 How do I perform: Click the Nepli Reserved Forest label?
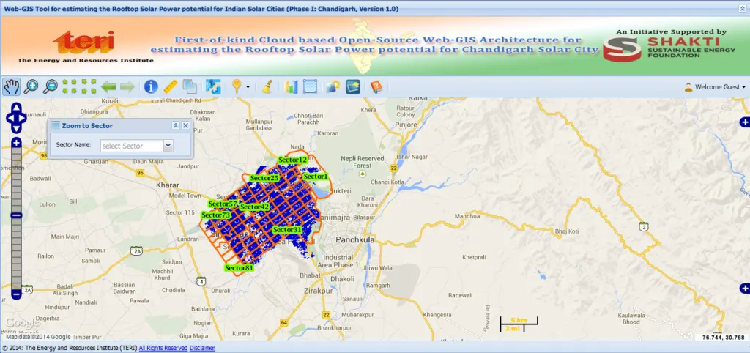(x=362, y=162)
